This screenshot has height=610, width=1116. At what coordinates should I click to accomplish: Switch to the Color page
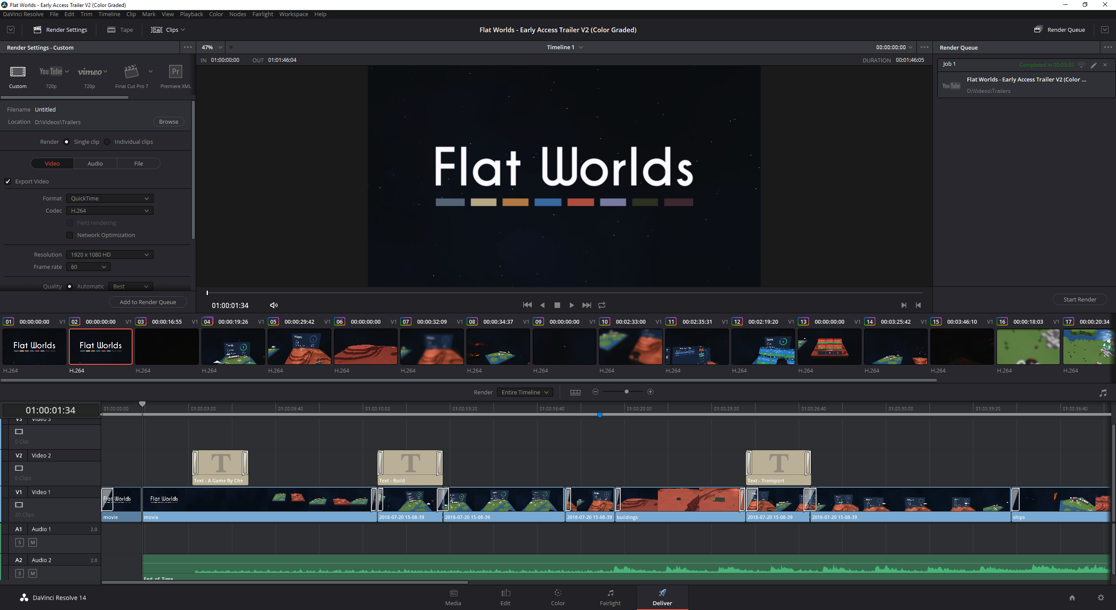[x=558, y=597]
